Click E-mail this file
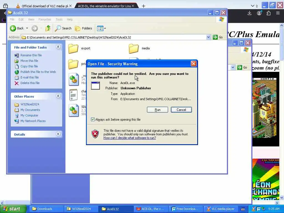This screenshot has height=213, width=284. [x=29, y=77]
